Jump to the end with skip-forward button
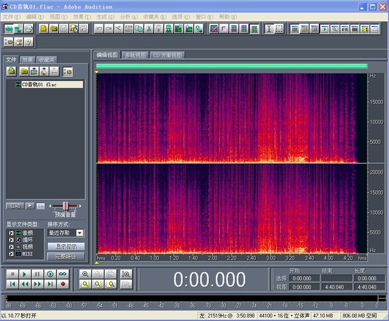This screenshot has width=389, height=321. 50,284
